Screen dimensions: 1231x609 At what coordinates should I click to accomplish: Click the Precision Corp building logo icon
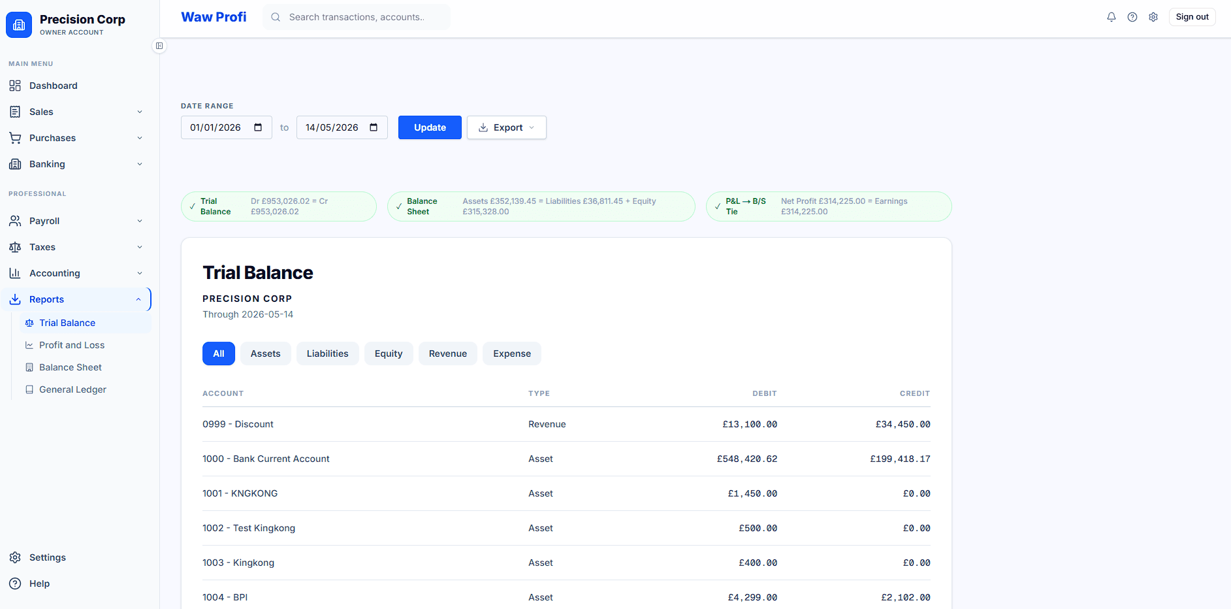point(19,25)
